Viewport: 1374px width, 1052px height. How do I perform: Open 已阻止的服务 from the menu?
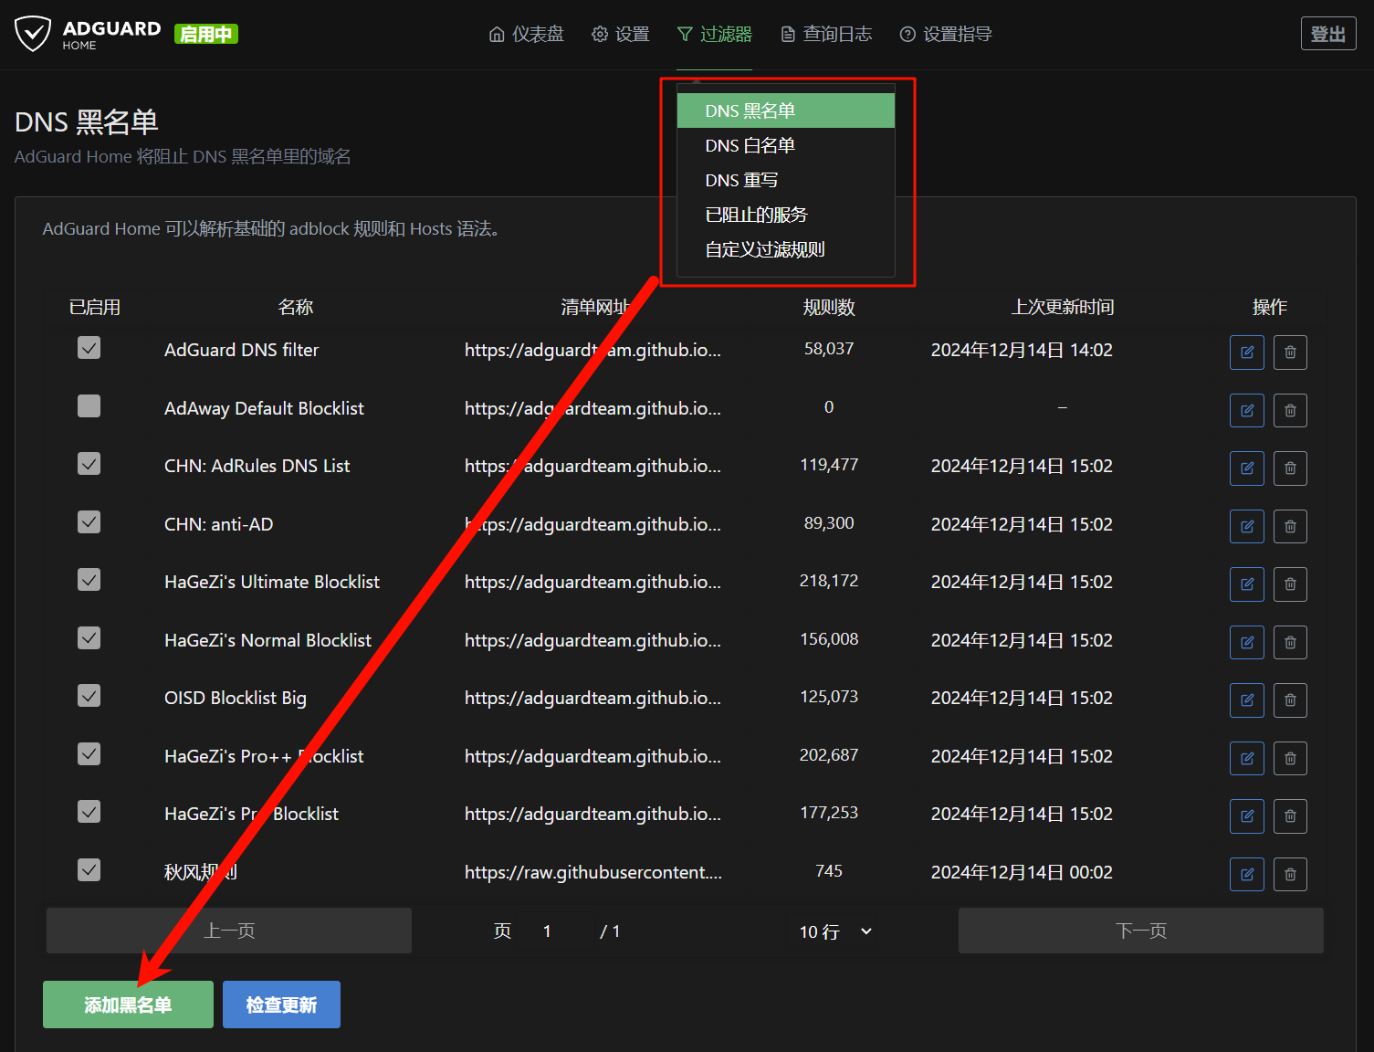(x=786, y=215)
